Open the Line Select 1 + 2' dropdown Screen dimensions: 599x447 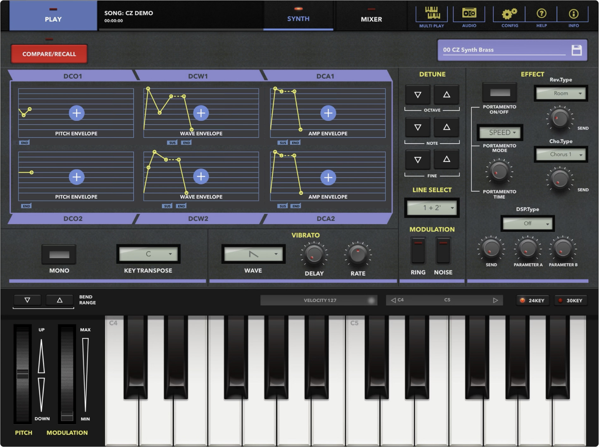point(432,208)
